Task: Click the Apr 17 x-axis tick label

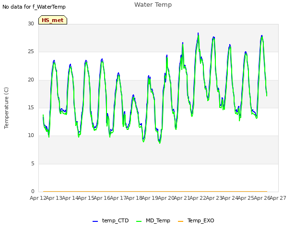Action: pyautogui.click(x=118, y=198)
